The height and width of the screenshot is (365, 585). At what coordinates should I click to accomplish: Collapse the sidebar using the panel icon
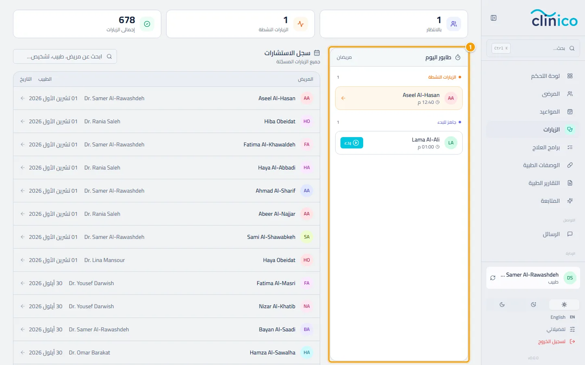tap(494, 18)
